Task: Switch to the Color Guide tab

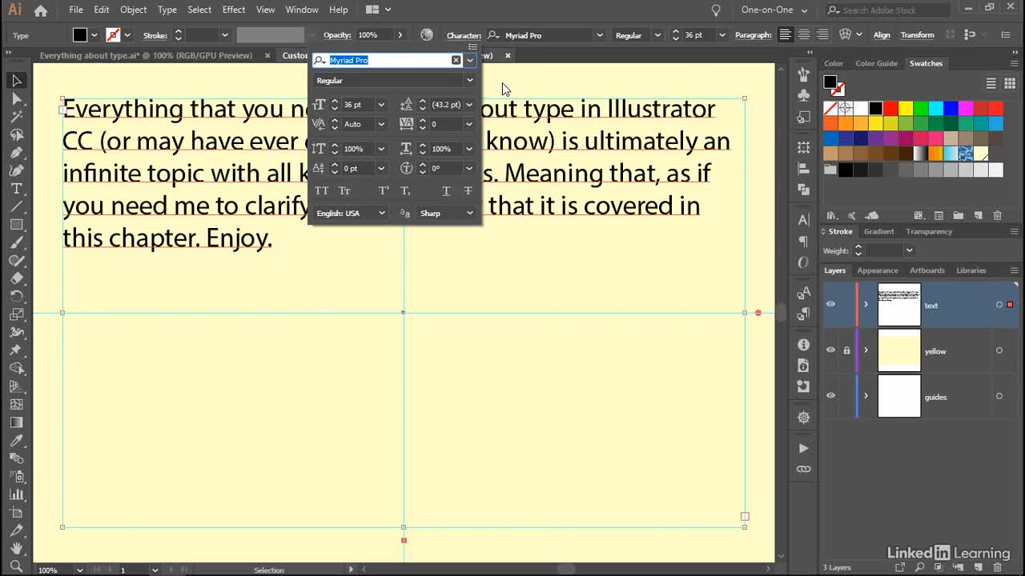Action: tap(876, 63)
